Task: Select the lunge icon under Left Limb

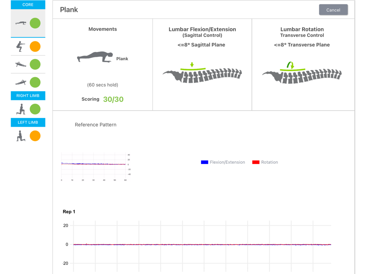Action: (x=21, y=136)
